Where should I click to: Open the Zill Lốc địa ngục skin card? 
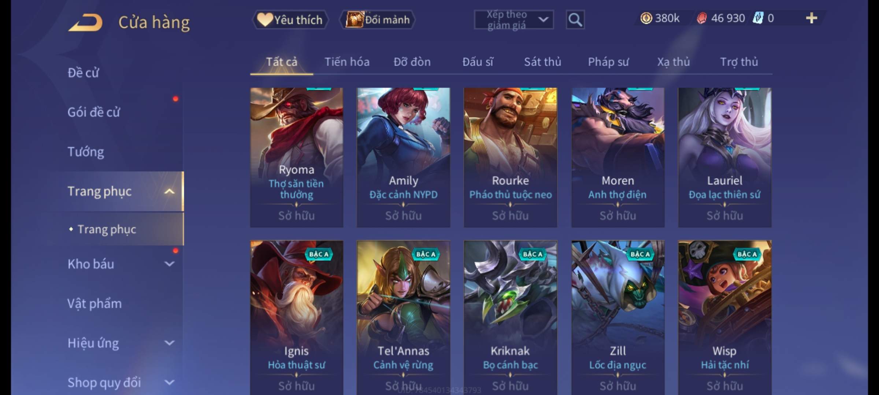pos(618,317)
